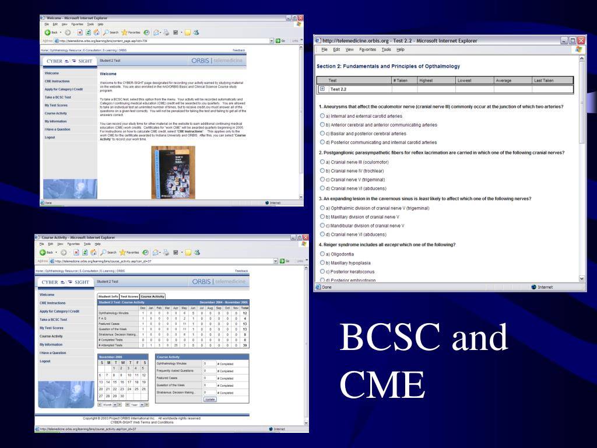
Task: Click Ophthalmology Minutes completed input field
Action: tap(209, 364)
